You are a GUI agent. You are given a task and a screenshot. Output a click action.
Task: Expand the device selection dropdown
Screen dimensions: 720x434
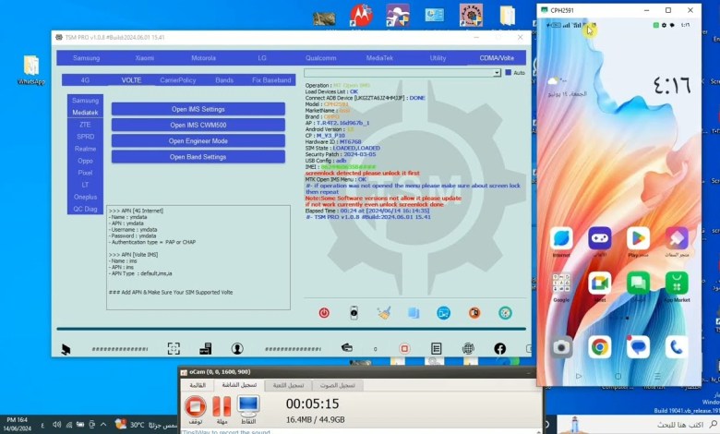[497, 72]
